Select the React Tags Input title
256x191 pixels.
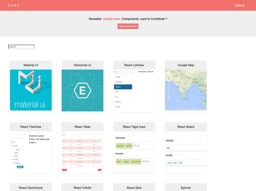coord(134,127)
